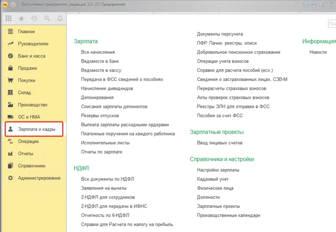Click the Favorites star icon
The image size is (336, 232).
[x=21, y=19]
